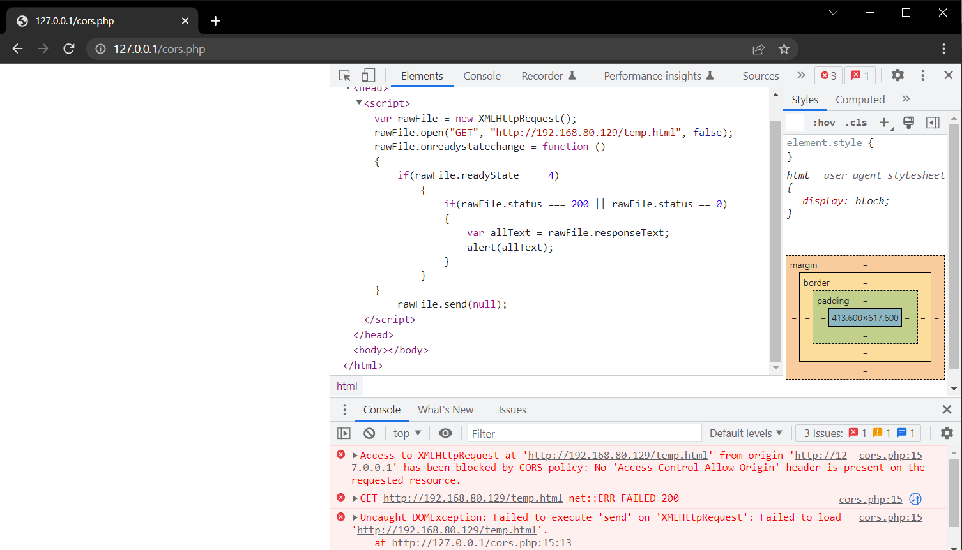Click the 3 Issues summary button
Image resolution: width=962 pixels, height=550 pixels.
coord(858,433)
